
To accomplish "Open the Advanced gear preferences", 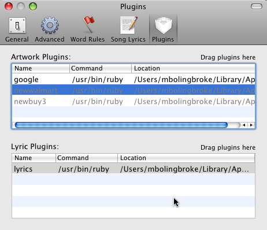I will 50,29.
